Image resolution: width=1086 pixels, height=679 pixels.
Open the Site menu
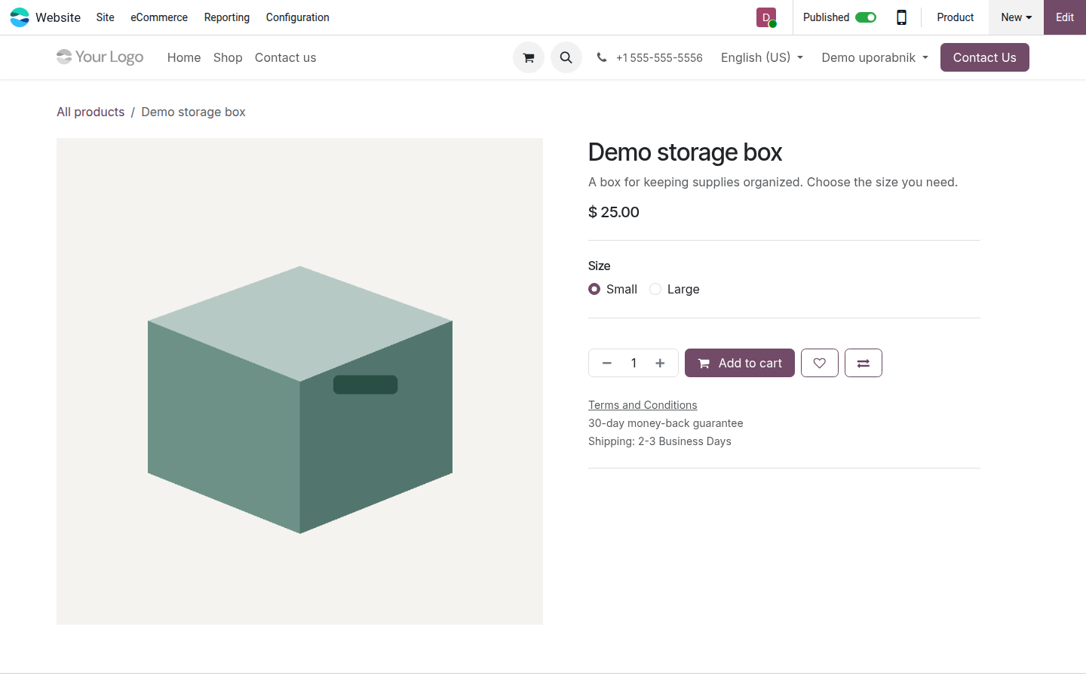click(x=106, y=17)
